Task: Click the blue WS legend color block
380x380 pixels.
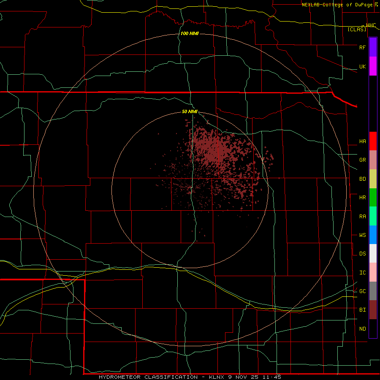Action: (x=373, y=235)
